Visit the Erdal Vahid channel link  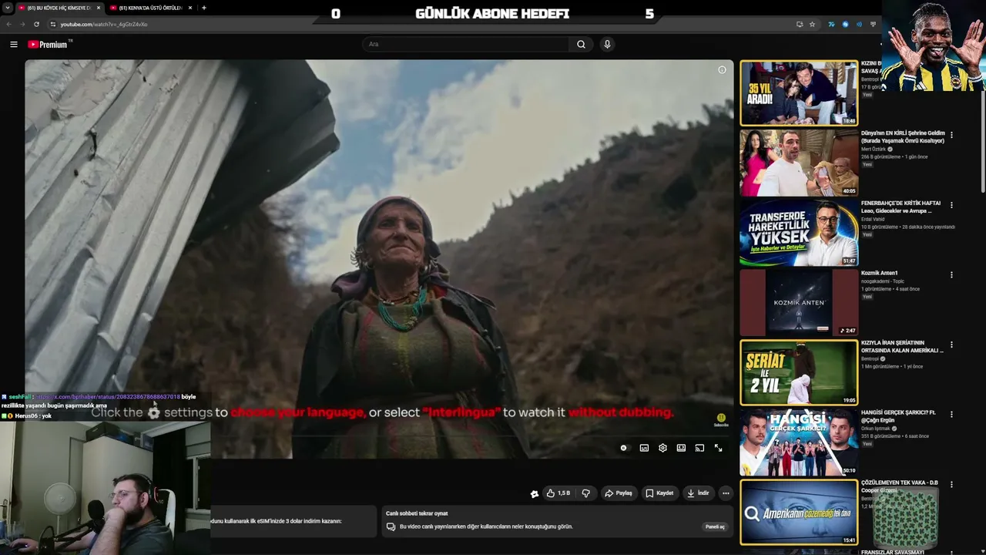pyautogui.click(x=873, y=220)
